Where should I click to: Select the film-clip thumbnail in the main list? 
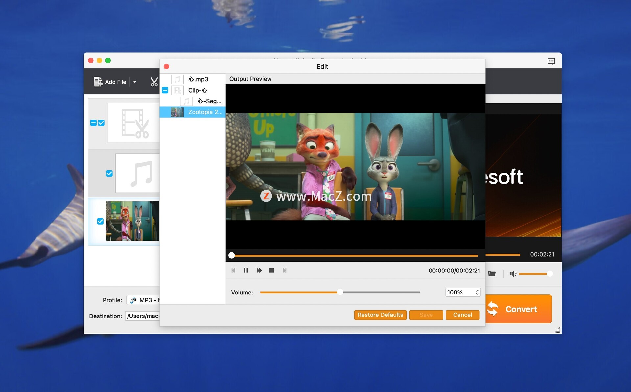(x=133, y=123)
